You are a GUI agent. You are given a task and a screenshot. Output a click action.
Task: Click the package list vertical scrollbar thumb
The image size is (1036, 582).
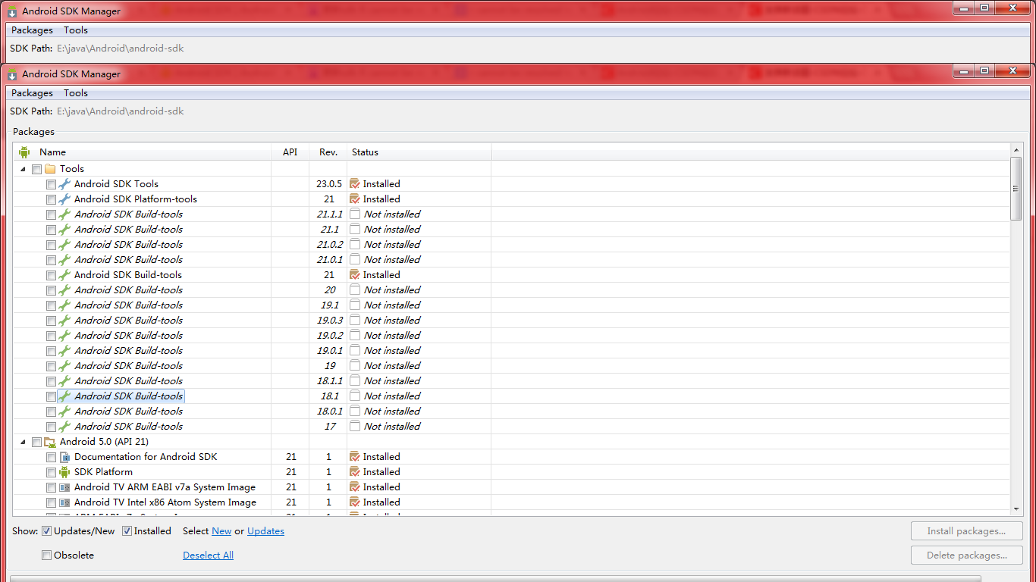point(1016,189)
